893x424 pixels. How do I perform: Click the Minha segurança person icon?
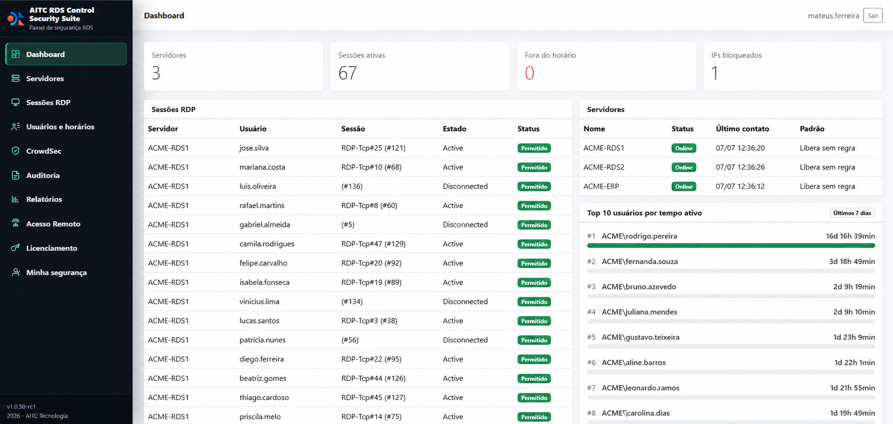coord(16,272)
